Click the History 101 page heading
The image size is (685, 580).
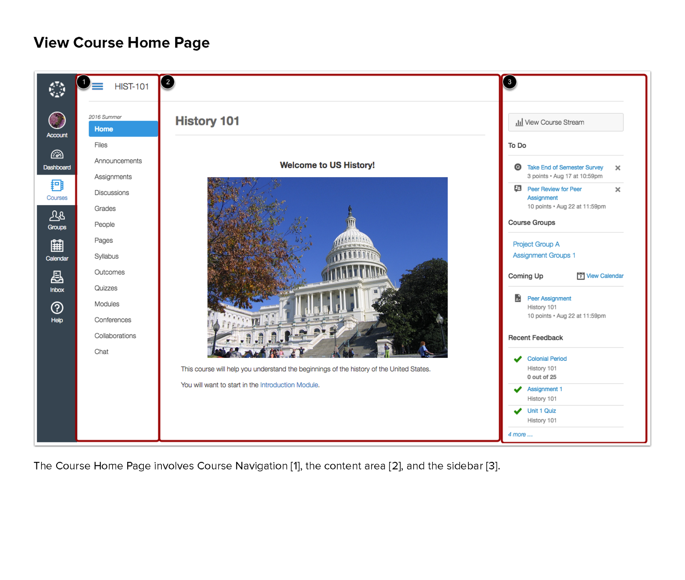coord(207,121)
